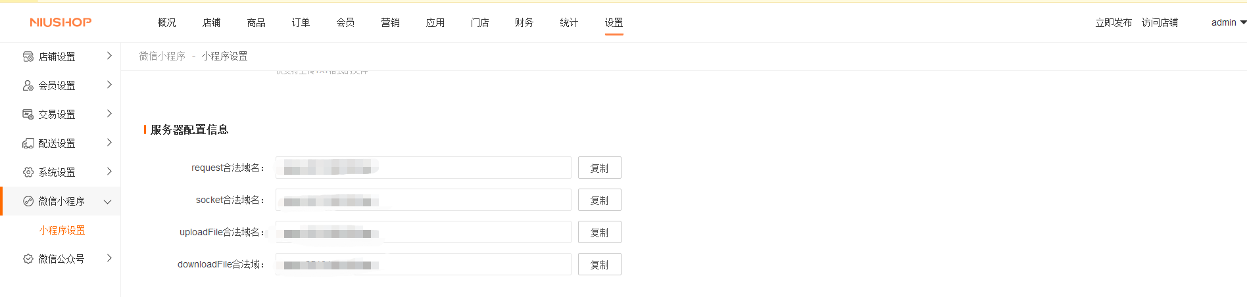This screenshot has width=1247, height=297.
Task: Click the 会员设置 member icon
Action: (x=28, y=85)
